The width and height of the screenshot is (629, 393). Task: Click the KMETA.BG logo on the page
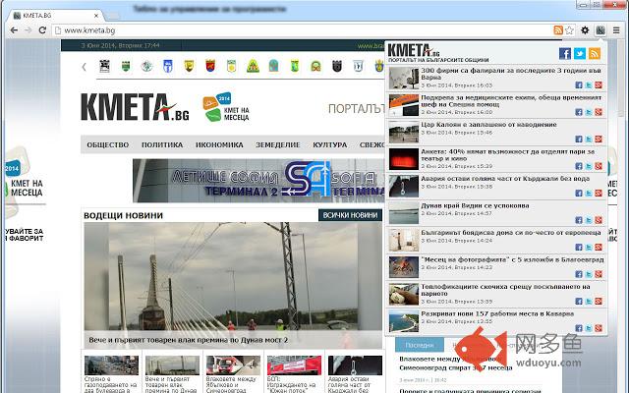(x=135, y=107)
